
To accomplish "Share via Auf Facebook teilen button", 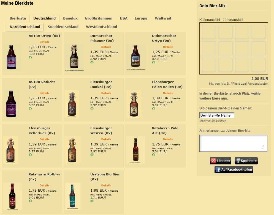I will [234, 169].
